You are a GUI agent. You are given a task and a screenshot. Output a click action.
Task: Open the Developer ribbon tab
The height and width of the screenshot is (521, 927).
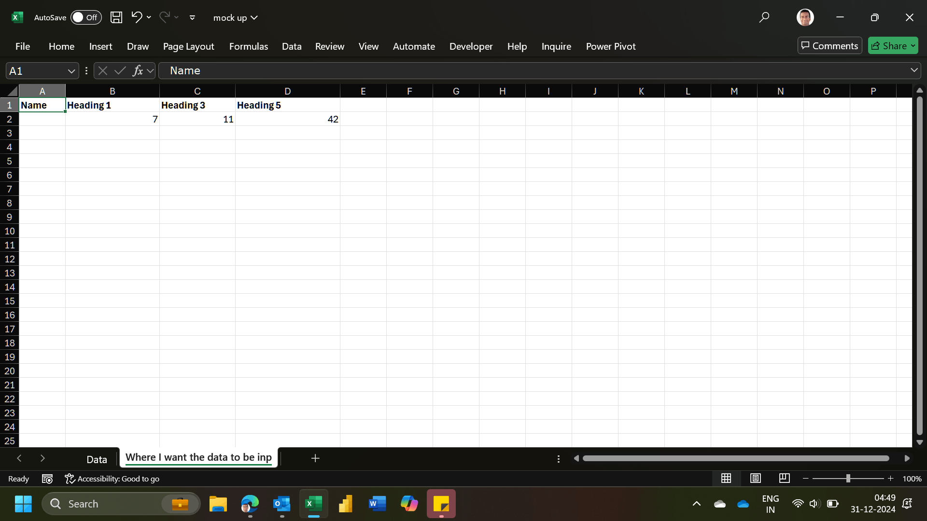point(471,46)
